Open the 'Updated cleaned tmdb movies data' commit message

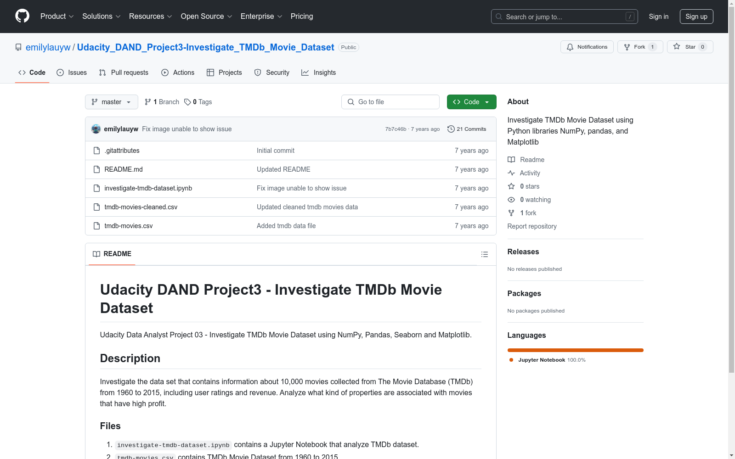point(307,207)
